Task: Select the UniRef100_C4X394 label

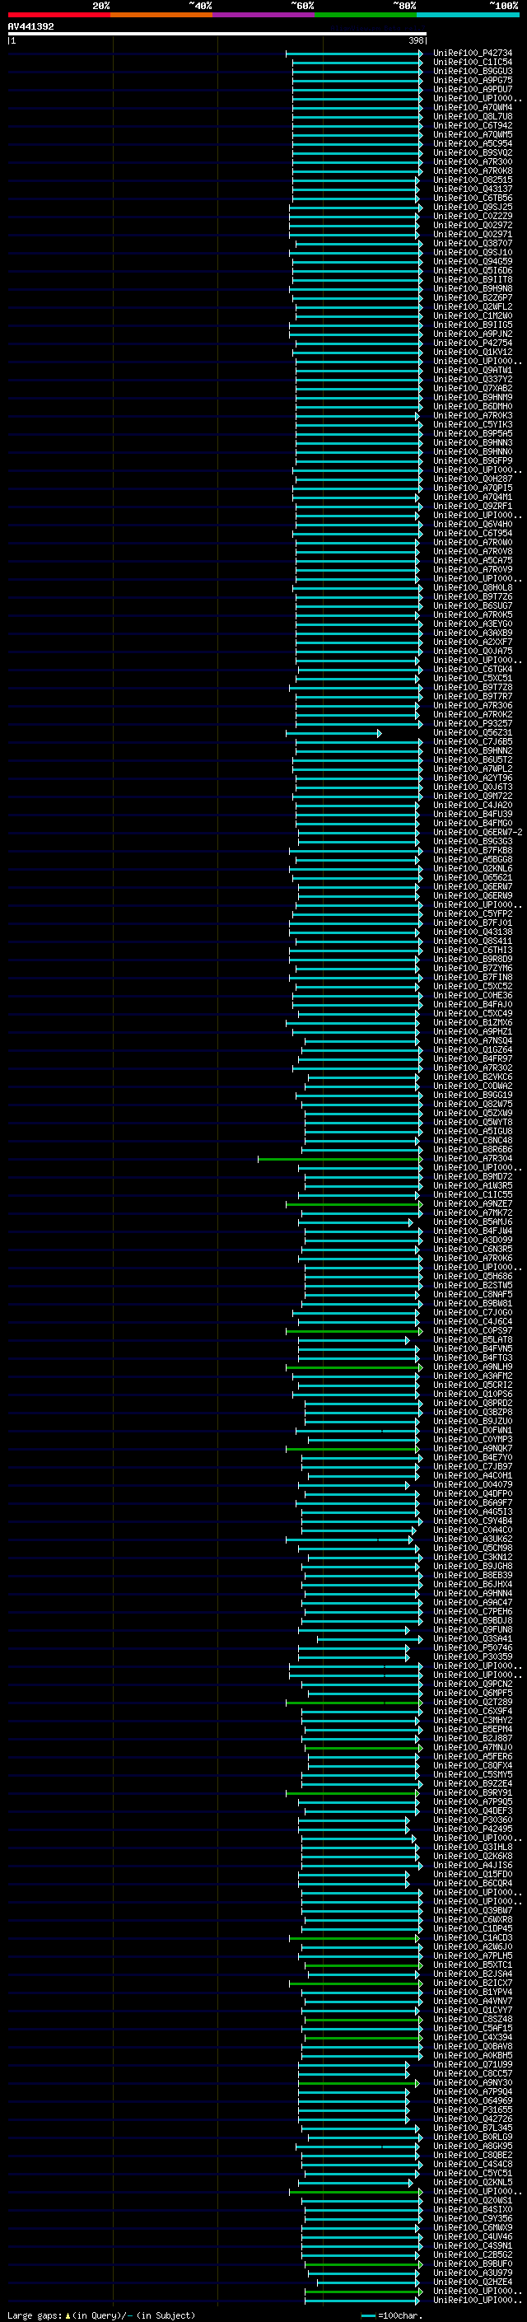Action: point(473,2037)
